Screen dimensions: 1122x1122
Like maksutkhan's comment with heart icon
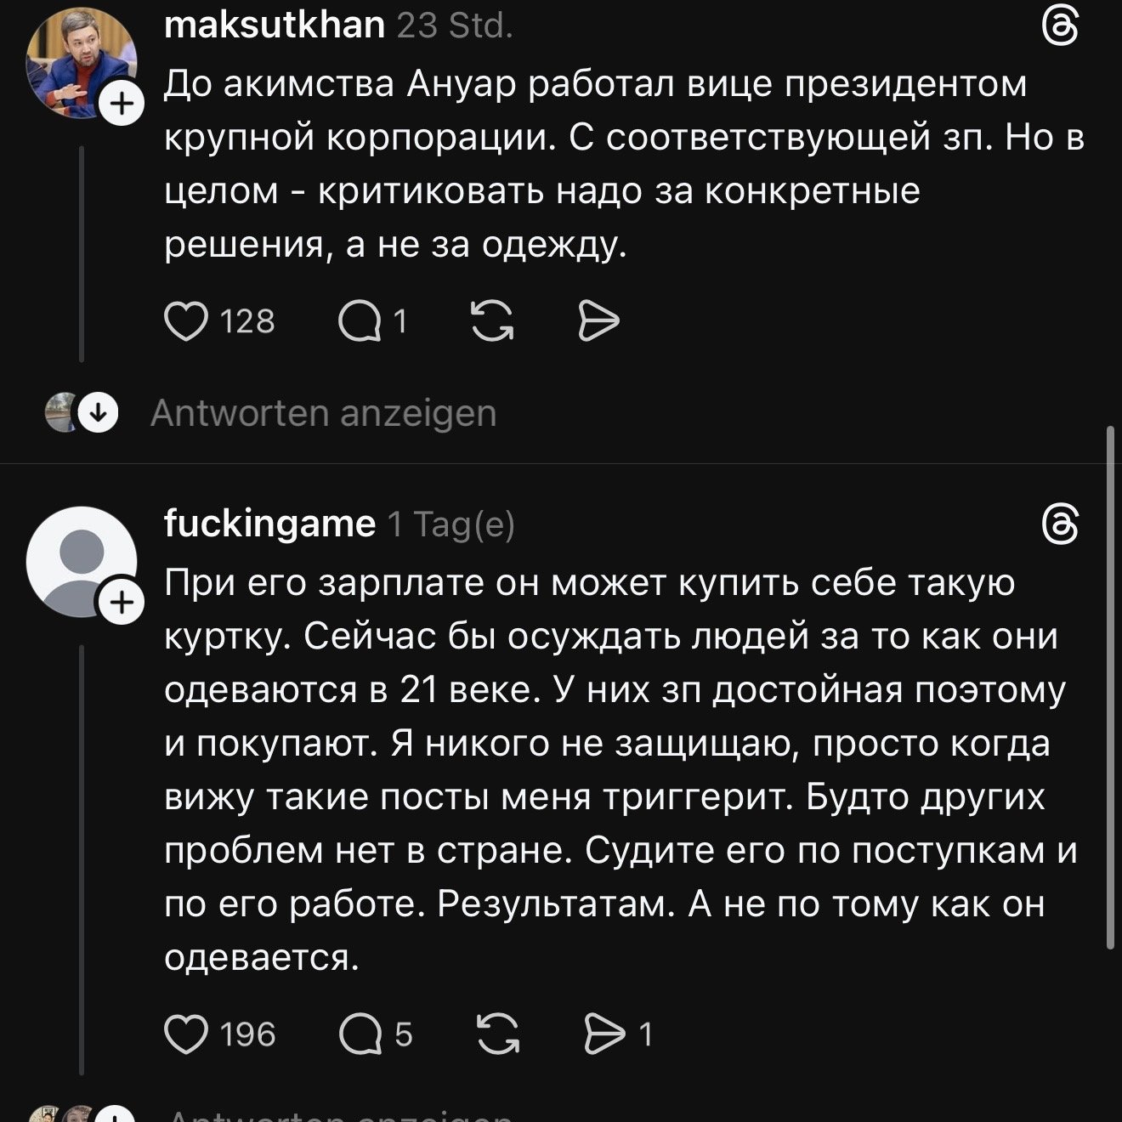pyautogui.click(x=185, y=321)
